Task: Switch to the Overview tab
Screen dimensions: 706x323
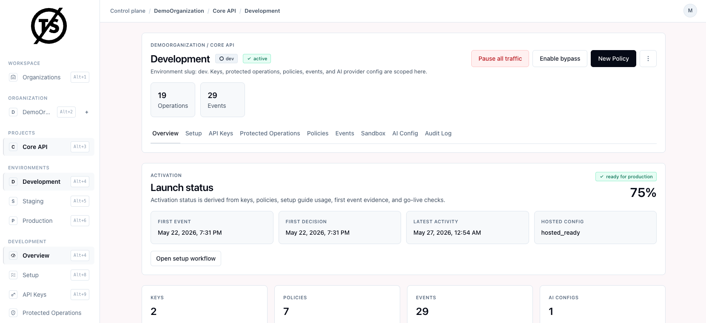Action: pyautogui.click(x=165, y=133)
